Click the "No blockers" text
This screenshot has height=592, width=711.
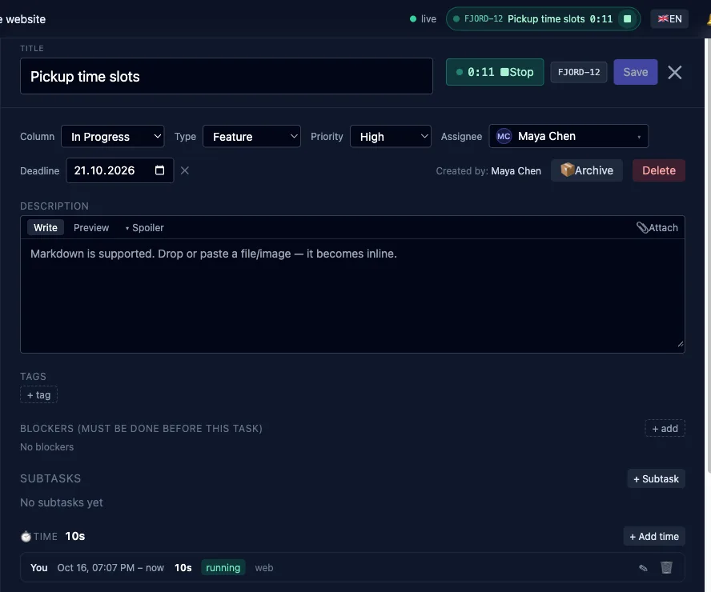pos(46,447)
